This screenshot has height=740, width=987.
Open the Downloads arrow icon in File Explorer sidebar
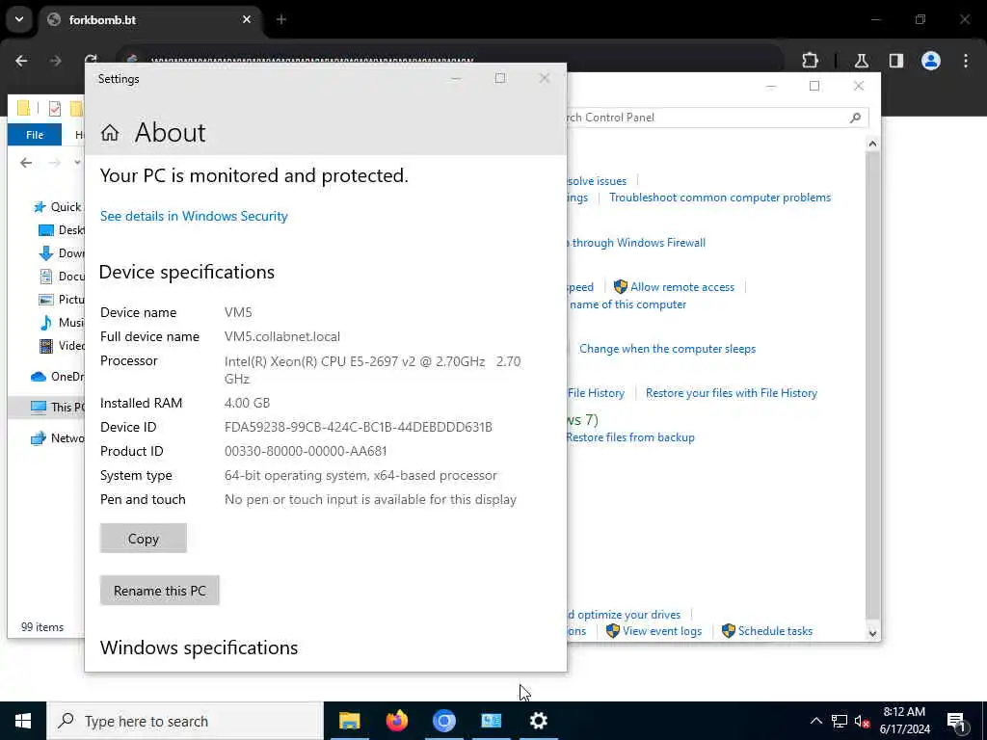(x=46, y=253)
